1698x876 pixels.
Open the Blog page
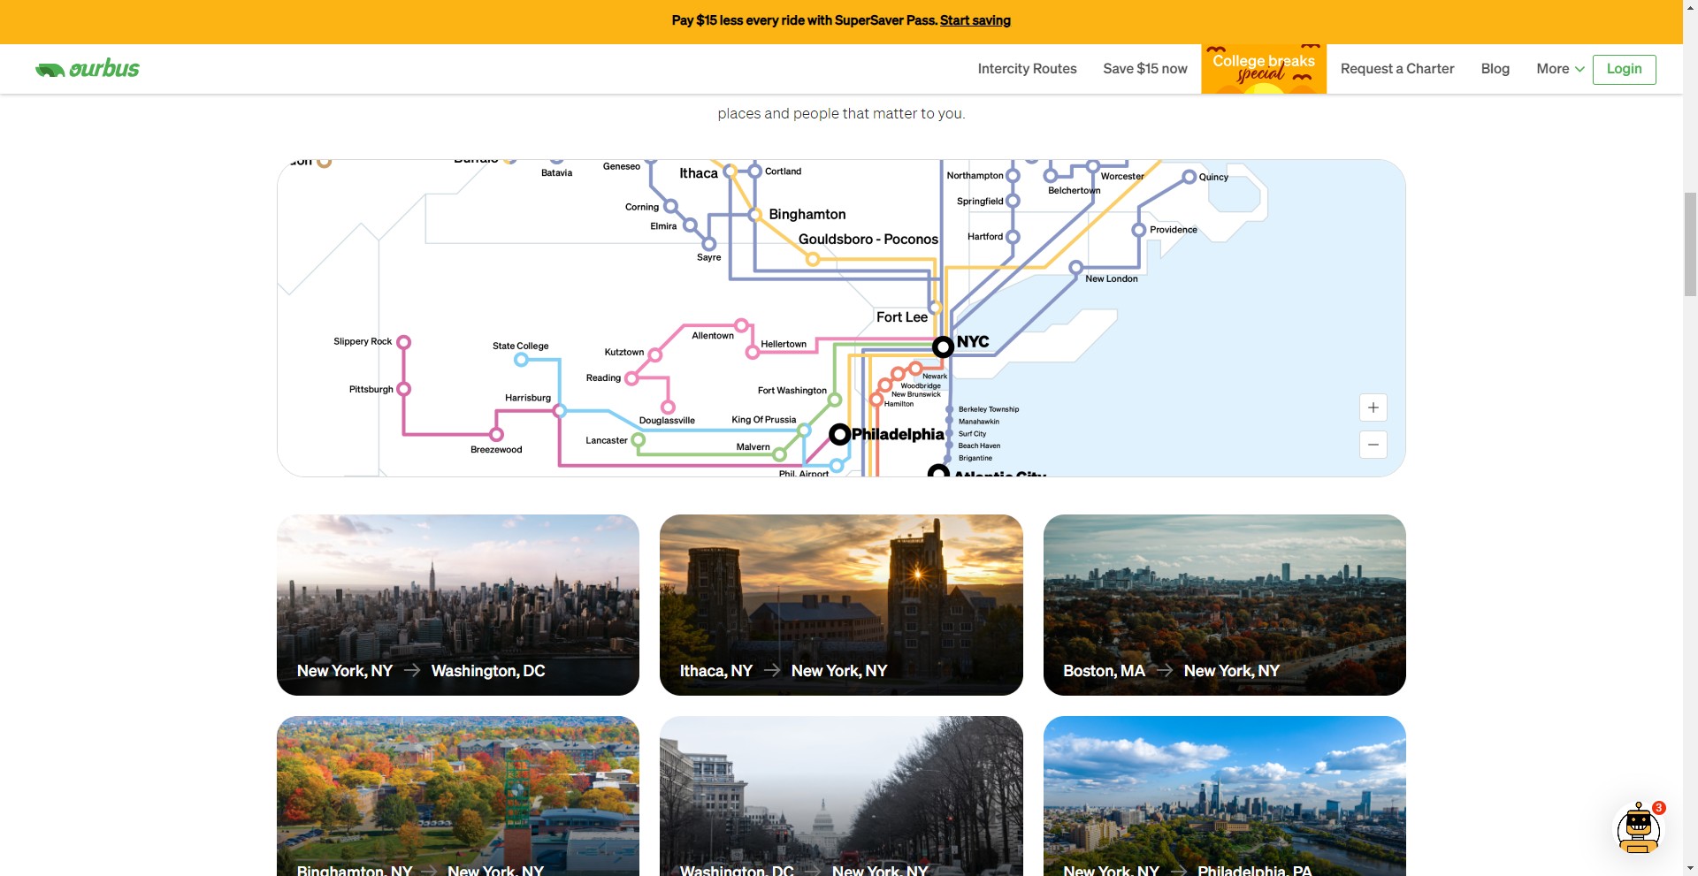tap(1495, 69)
